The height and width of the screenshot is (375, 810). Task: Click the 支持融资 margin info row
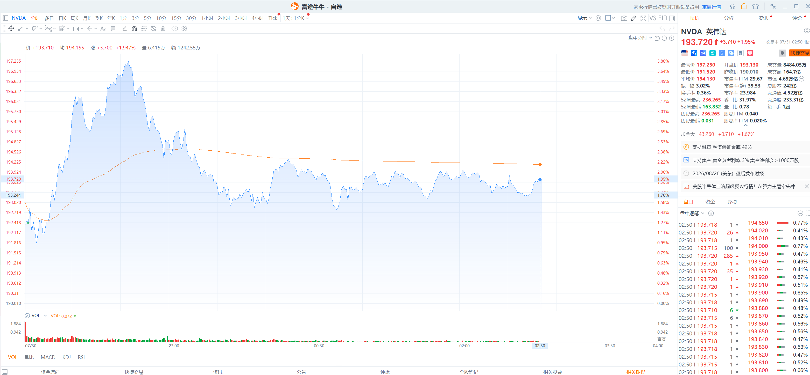click(745, 147)
